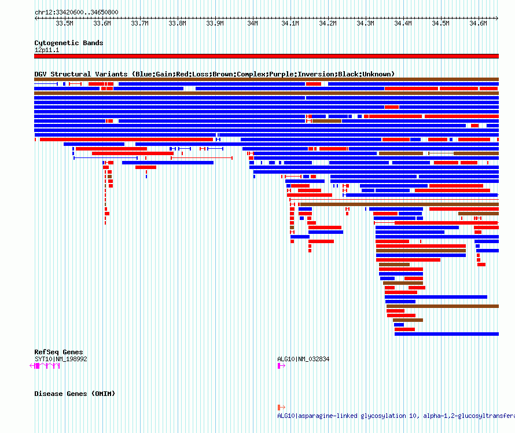Screen dimensions: 515x433
Task: Click the RefSeq Genes track title
Action: [x=58, y=352]
